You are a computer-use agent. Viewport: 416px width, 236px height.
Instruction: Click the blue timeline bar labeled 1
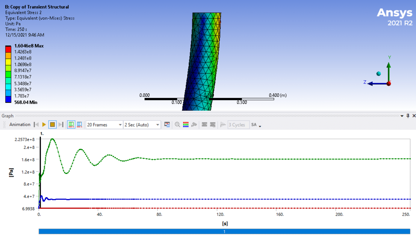click(224, 231)
